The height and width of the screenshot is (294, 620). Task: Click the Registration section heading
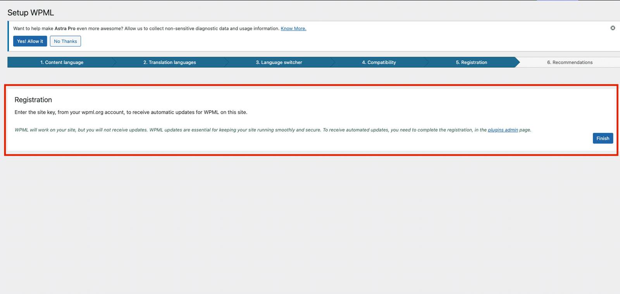(33, 100)
